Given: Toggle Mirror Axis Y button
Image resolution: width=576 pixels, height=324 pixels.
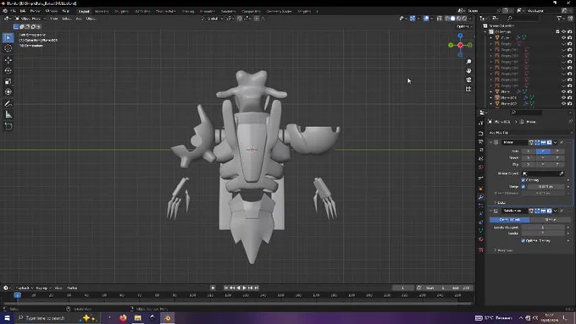Looking at the screenshot, I should pos(543,151).
